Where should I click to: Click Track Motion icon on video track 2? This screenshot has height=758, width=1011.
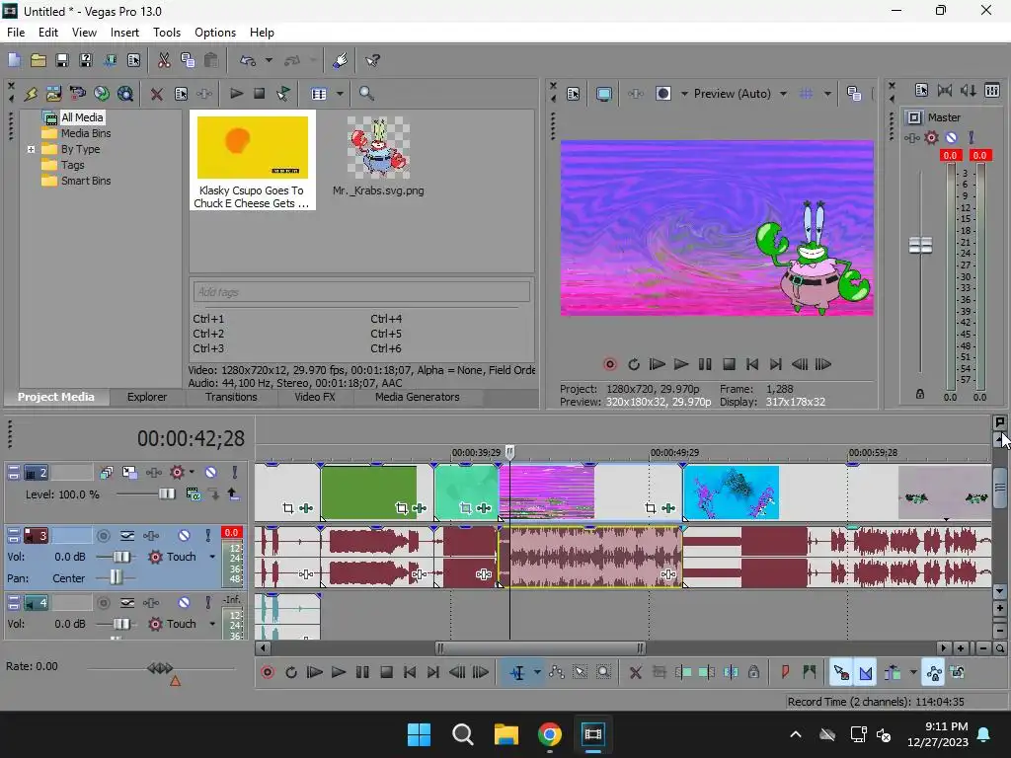[129, 473]
